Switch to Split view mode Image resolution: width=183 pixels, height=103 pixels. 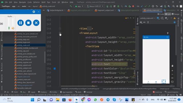168,14
